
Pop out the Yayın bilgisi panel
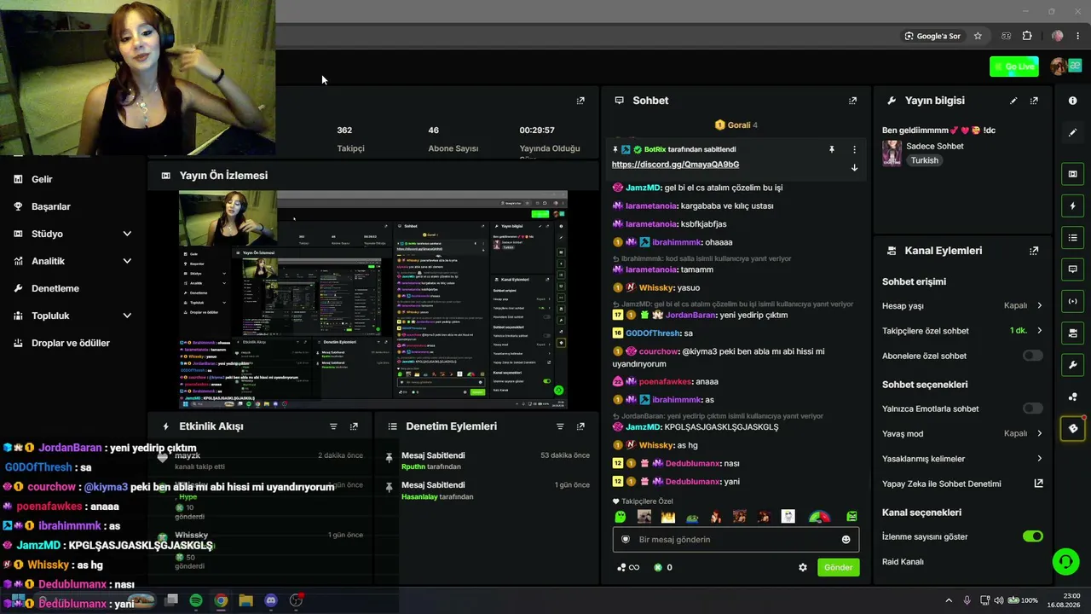(1034, 101)
